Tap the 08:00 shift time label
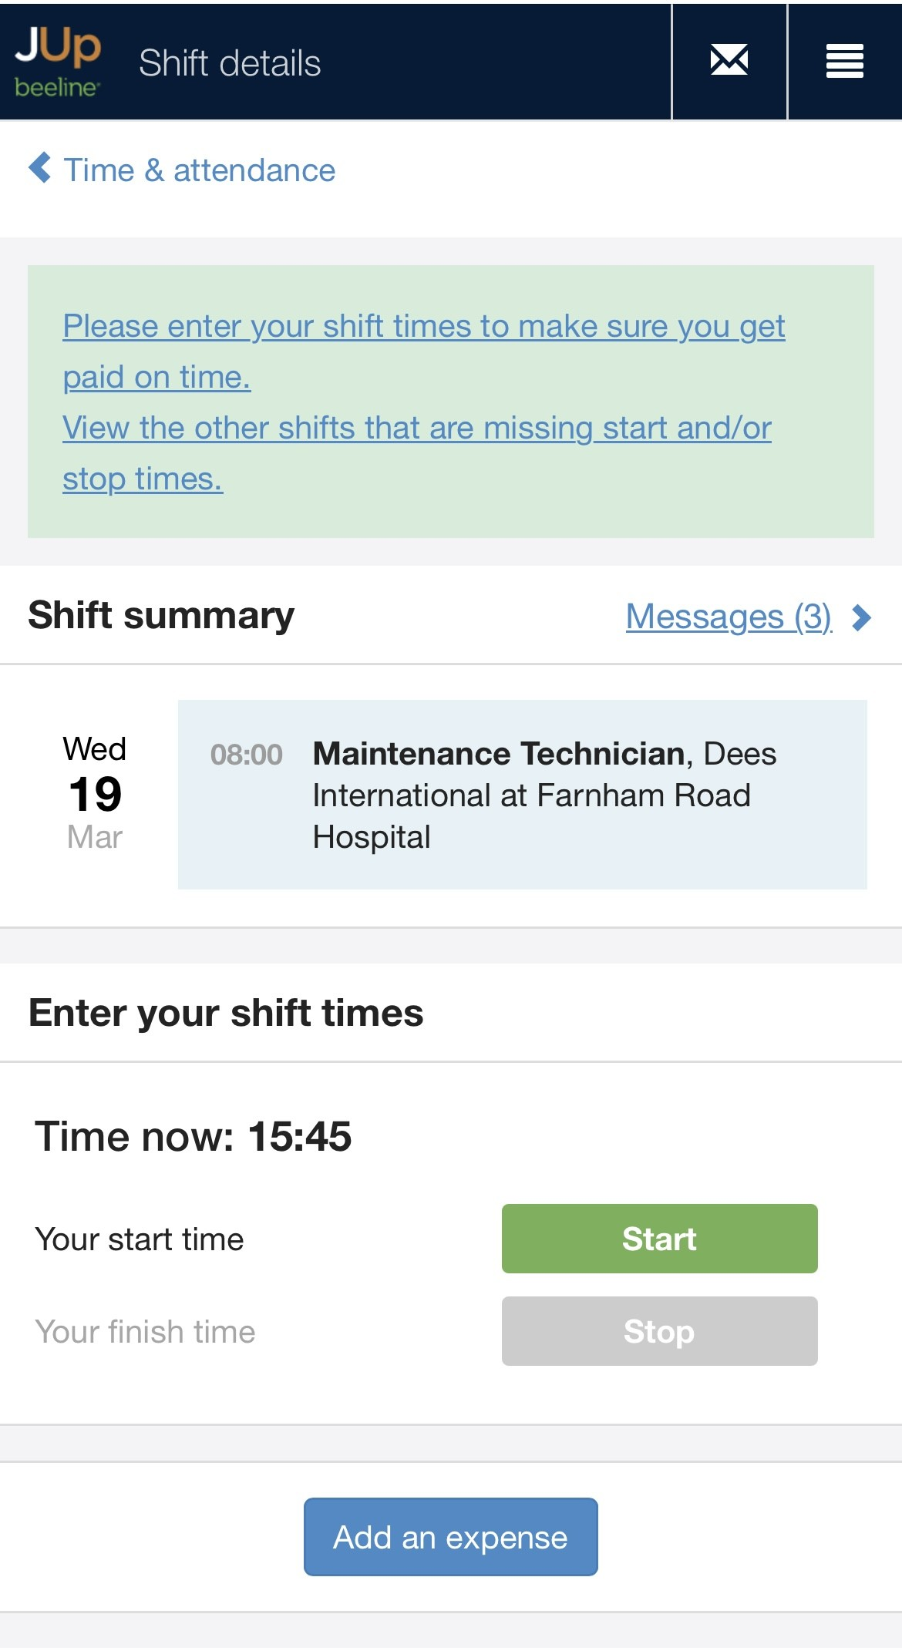This screenshot has height=1651, width=902. 246,755
